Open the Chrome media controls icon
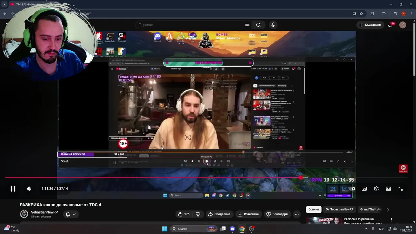 point(396,14)
